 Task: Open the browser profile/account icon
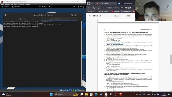94,8
